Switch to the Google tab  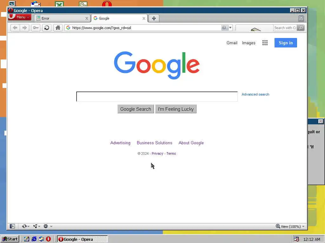pyautogui.click(x=119, y=18)
